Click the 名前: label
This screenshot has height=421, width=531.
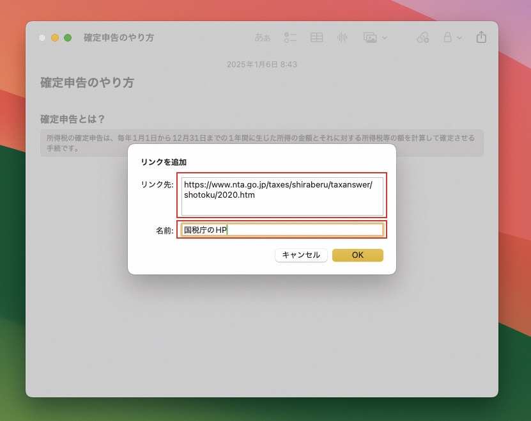[165, 230]
